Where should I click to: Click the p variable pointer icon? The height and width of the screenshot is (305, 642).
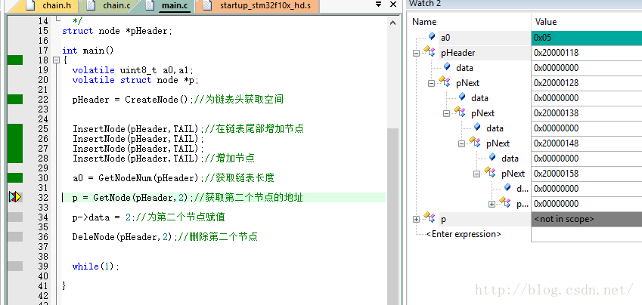click(x=430, y=218)
